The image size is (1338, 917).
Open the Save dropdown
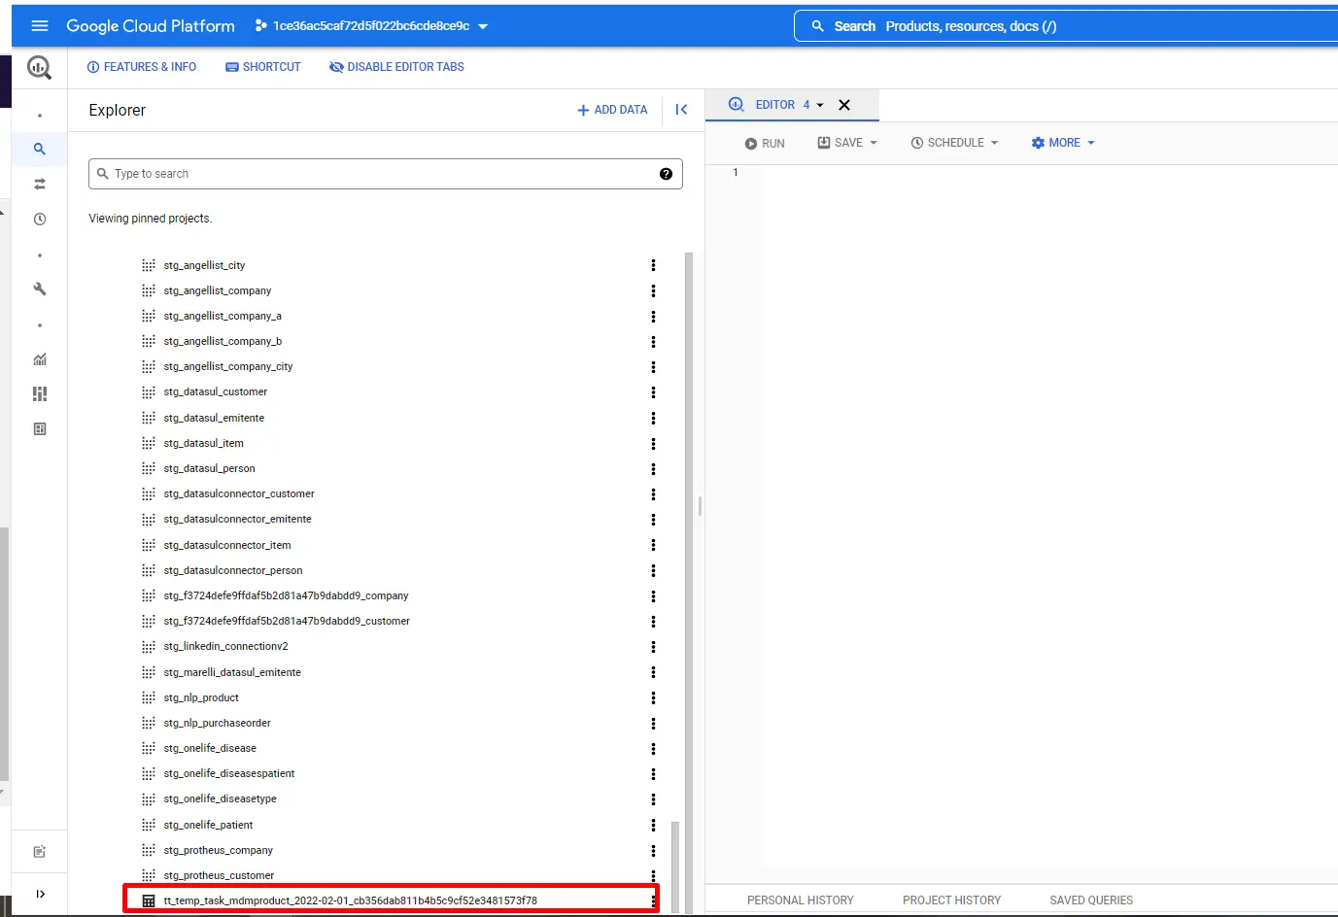click(x=847, y=143)
